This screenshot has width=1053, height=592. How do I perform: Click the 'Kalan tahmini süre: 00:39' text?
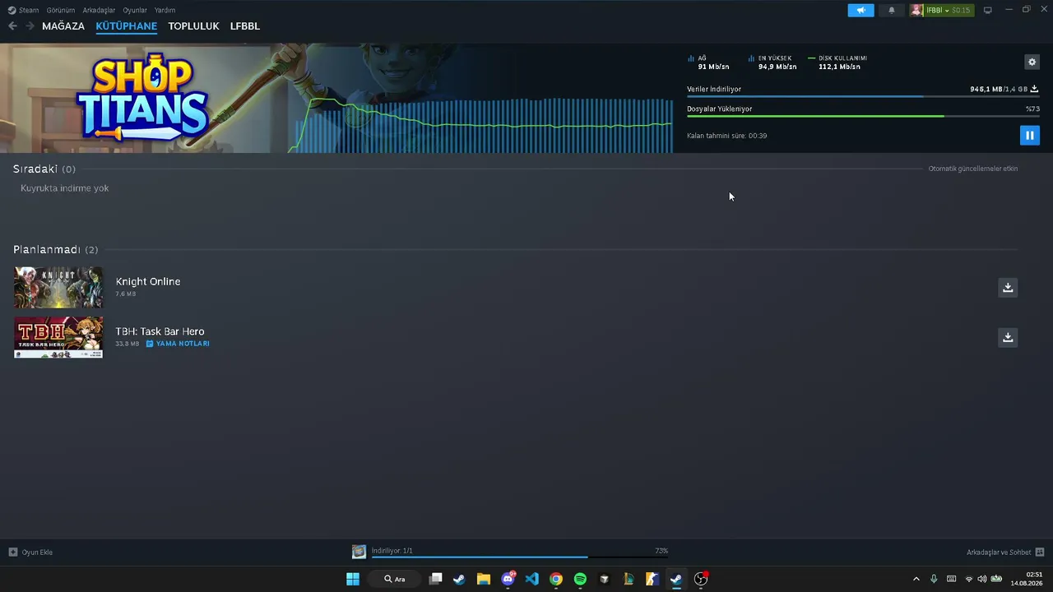(726, 136)
